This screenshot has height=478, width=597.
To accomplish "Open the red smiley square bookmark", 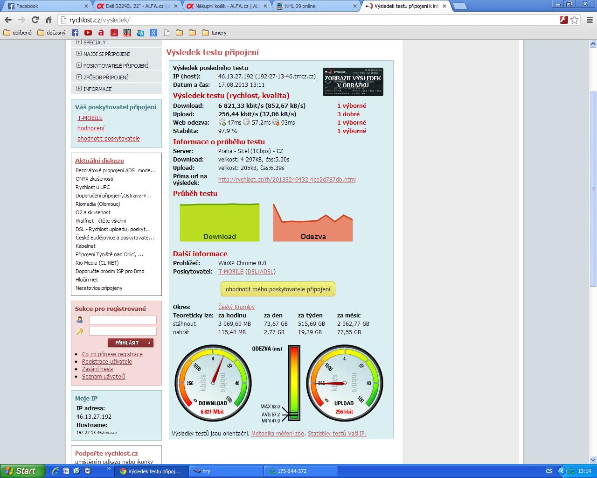I will [114, 33].
